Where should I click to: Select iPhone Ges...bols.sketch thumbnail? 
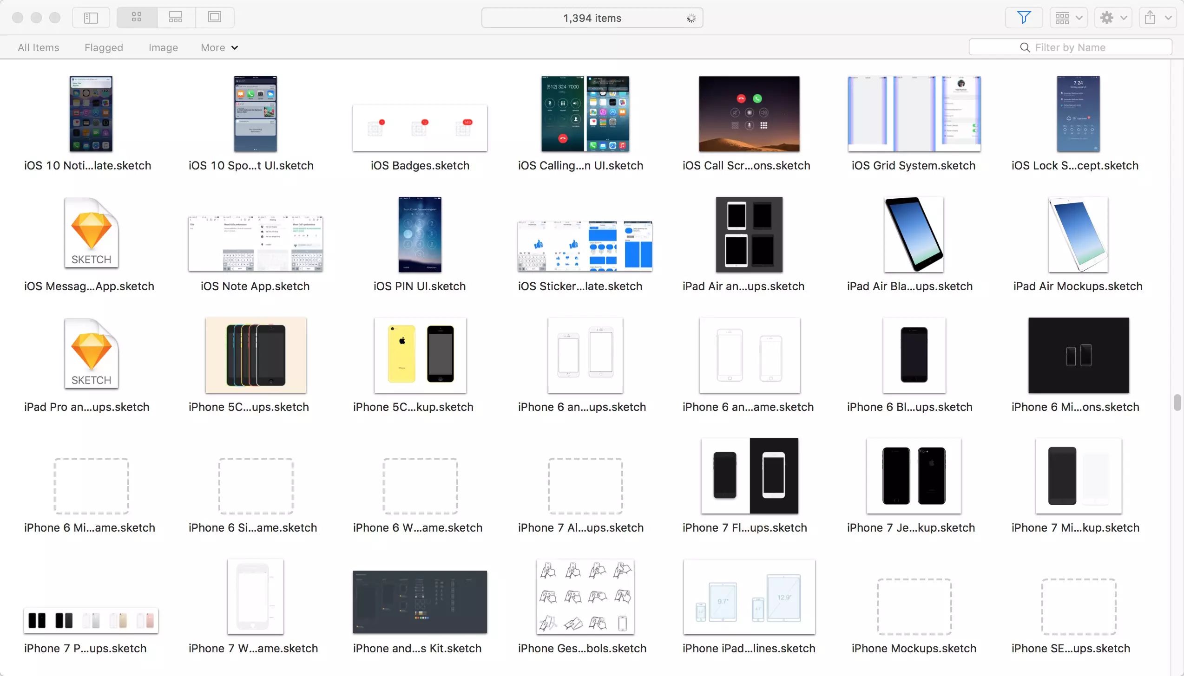(585, 597)
